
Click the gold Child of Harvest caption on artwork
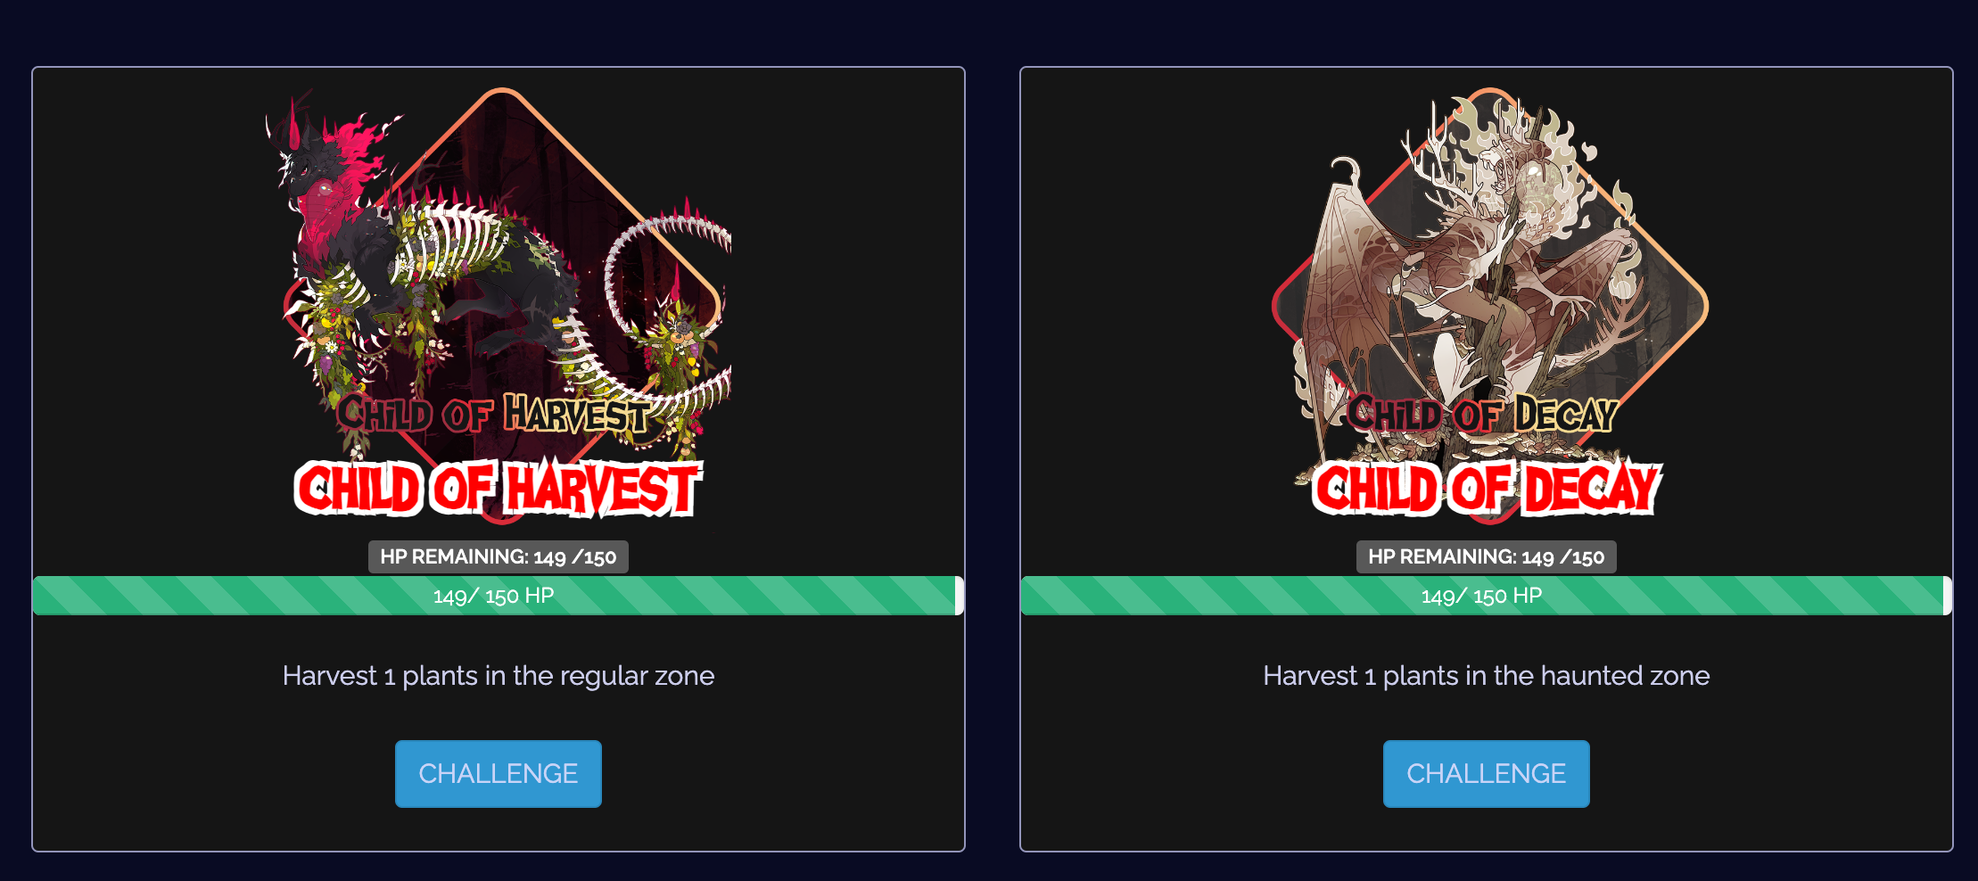tap(493, 415)
